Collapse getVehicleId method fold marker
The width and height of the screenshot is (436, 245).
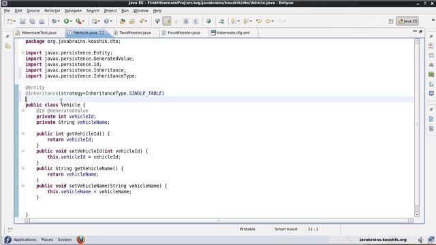pos(23,133)
